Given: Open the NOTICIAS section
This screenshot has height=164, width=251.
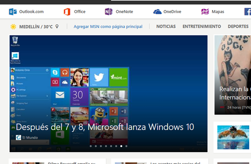Looking at the screenshot, I should tap(166, 26).
